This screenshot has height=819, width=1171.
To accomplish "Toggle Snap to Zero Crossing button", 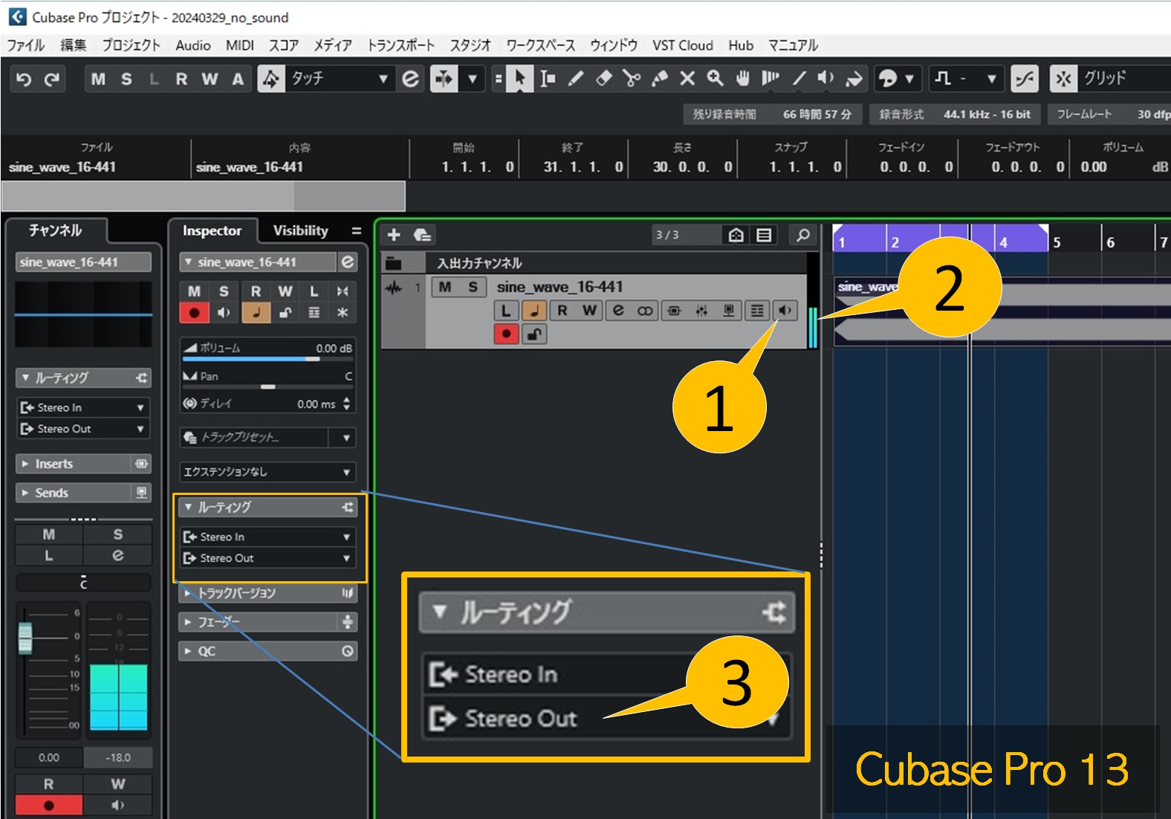I will coord(1025,78).
